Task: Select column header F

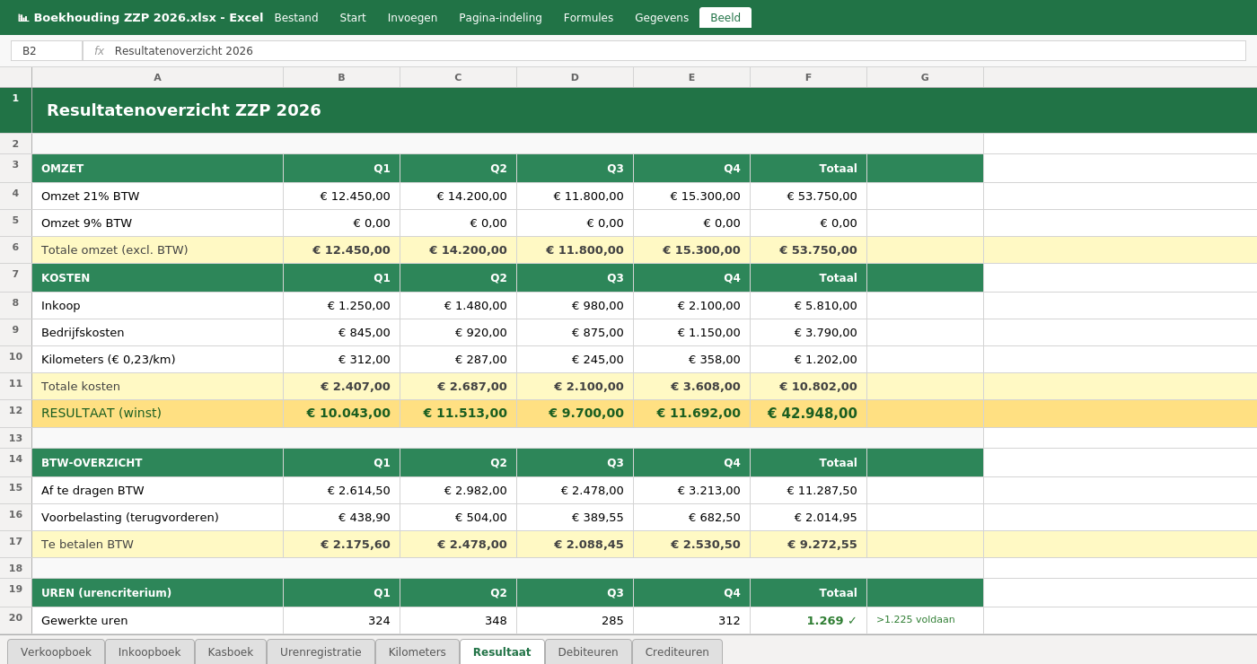Action: coord(808,77)
